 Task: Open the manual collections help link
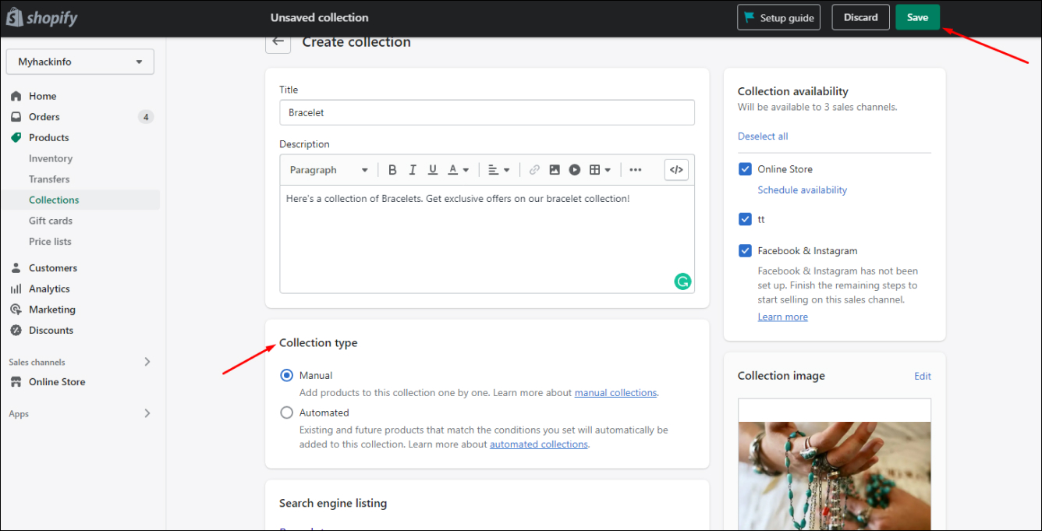615,392
